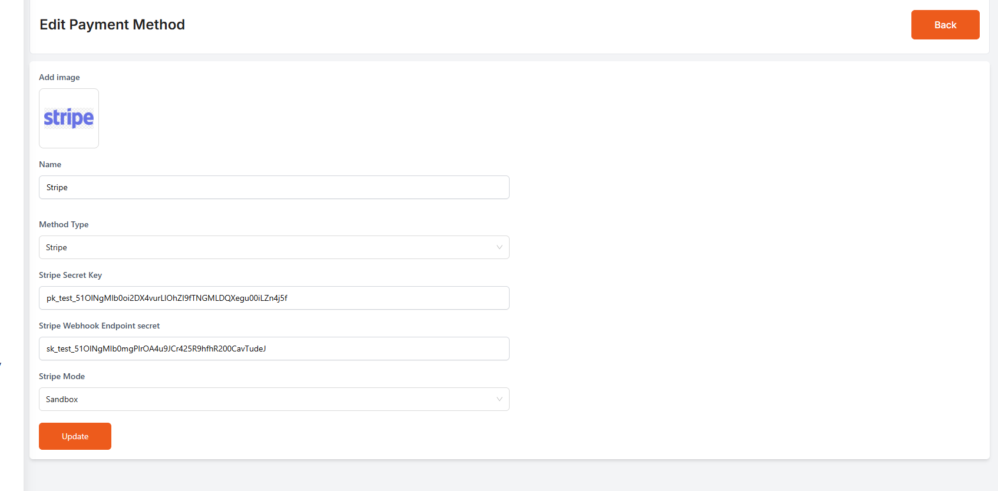Viewport: 998px width, 491px height.
Task: Click the Edit Payment Method heading
Action: pos(112,25)
